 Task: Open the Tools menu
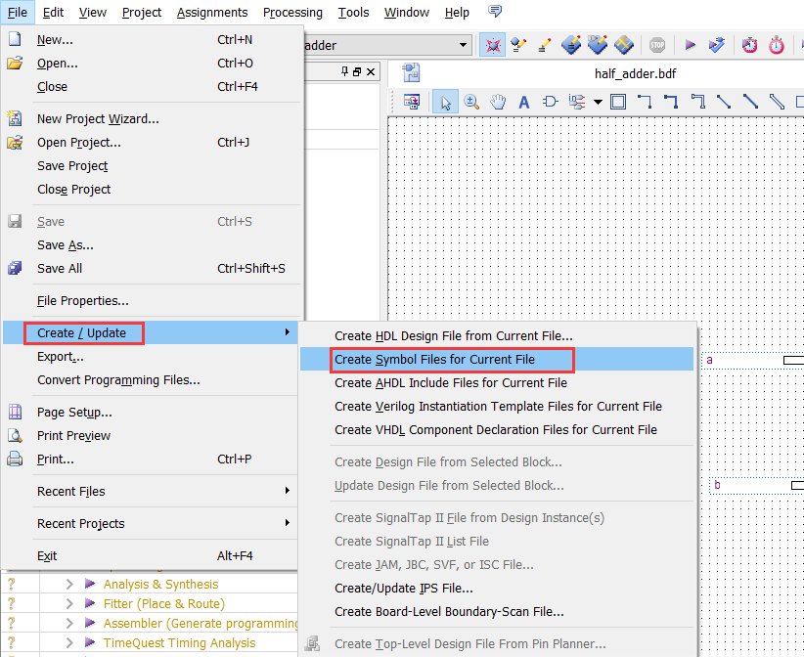(353, 13)
